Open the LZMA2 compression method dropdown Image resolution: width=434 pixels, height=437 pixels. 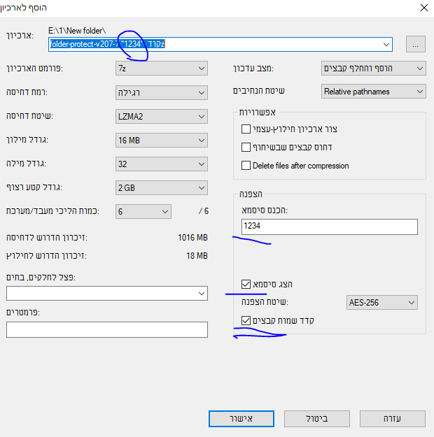tap(162, 117)
